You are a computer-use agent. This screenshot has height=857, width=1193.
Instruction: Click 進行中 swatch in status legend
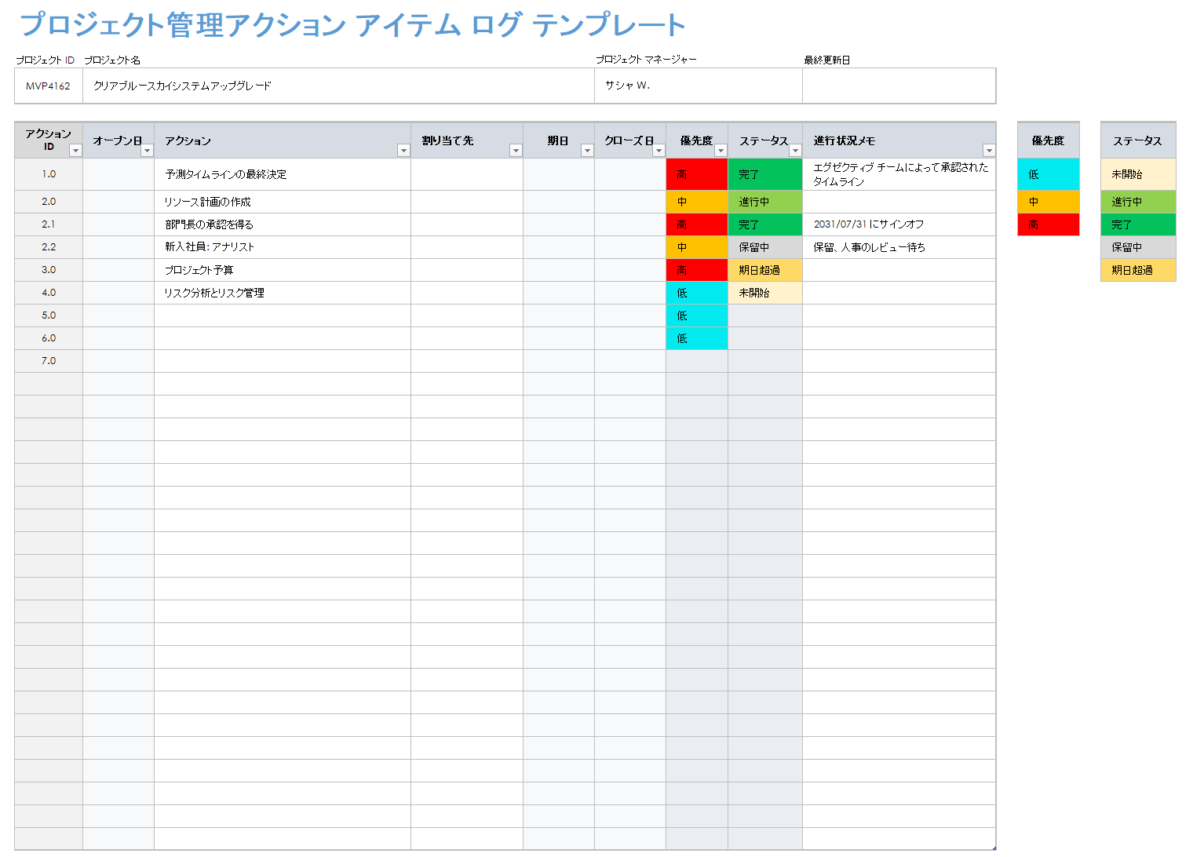point(1138,202)
